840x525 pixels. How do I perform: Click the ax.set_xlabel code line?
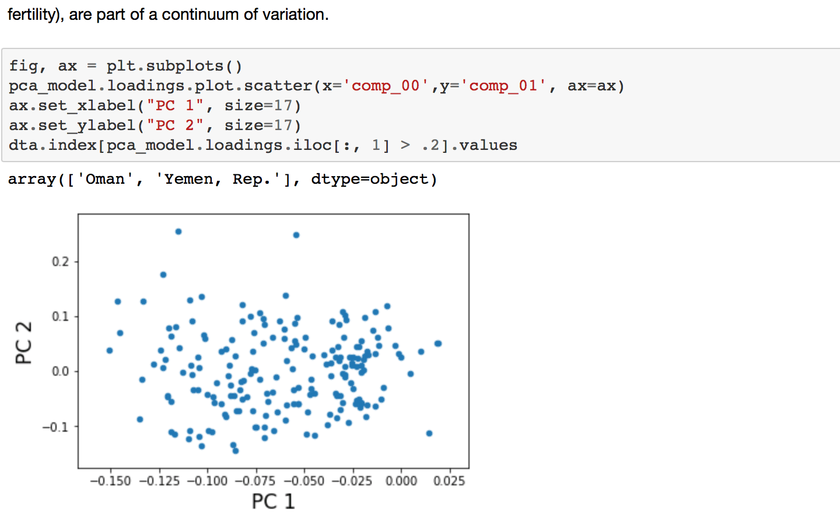(155, 106)
